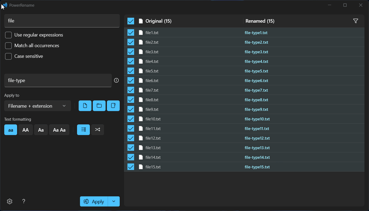The image size is (369, 211).
Task: Select the file4.txt original name
Action: point(152,61)
